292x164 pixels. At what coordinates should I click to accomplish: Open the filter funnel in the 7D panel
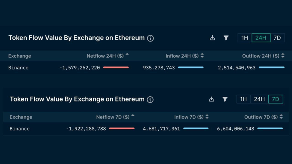pos(225,99)
